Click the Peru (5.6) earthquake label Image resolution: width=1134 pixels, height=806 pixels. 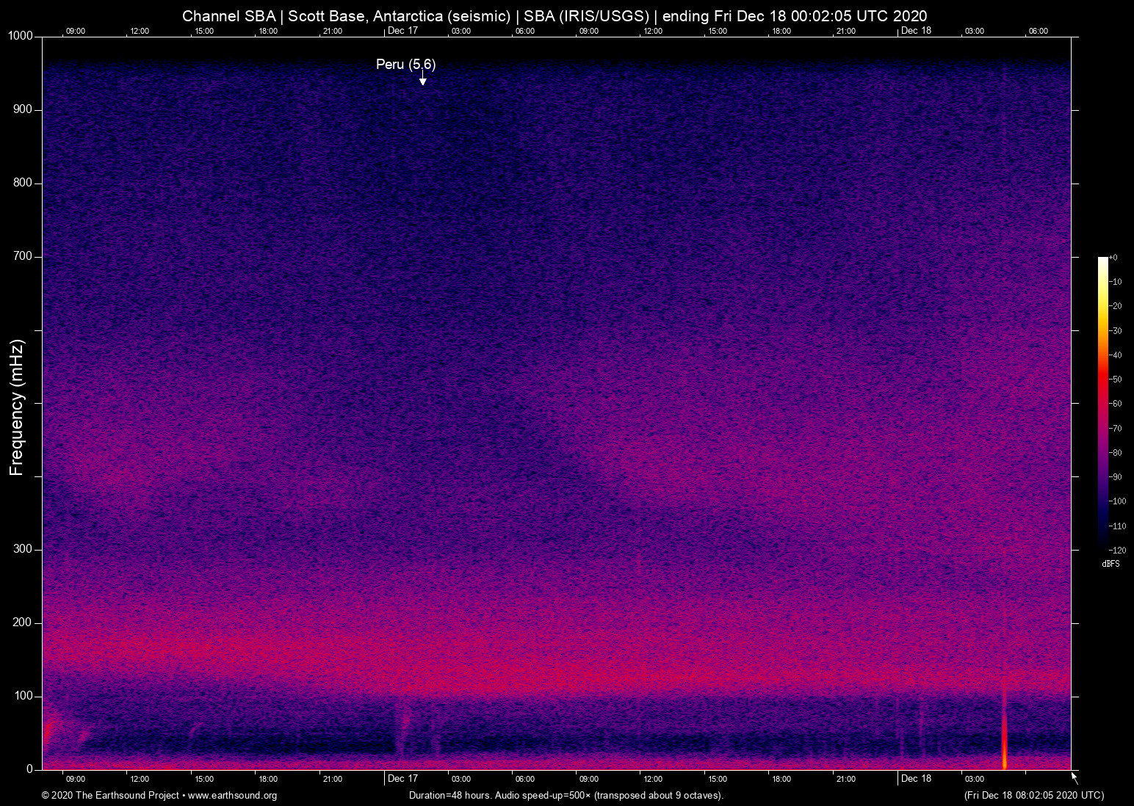tap(405, 65)
